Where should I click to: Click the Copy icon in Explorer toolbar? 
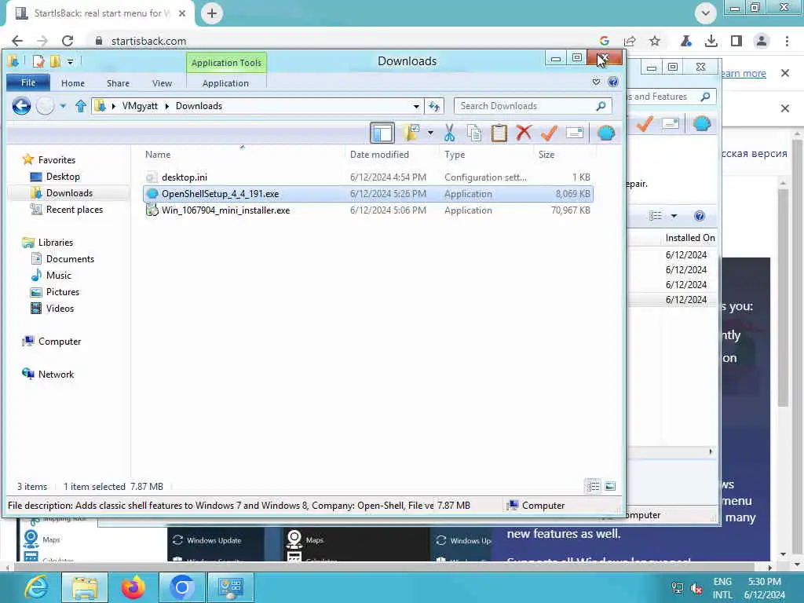pyautogui.click(x=474, y=133)
